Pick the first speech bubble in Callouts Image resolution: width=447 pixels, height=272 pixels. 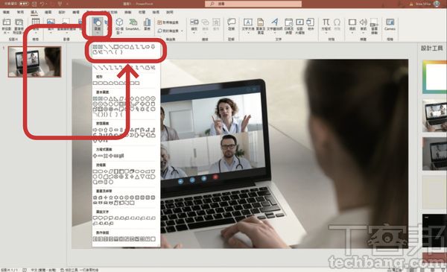[x=95, y=218]
